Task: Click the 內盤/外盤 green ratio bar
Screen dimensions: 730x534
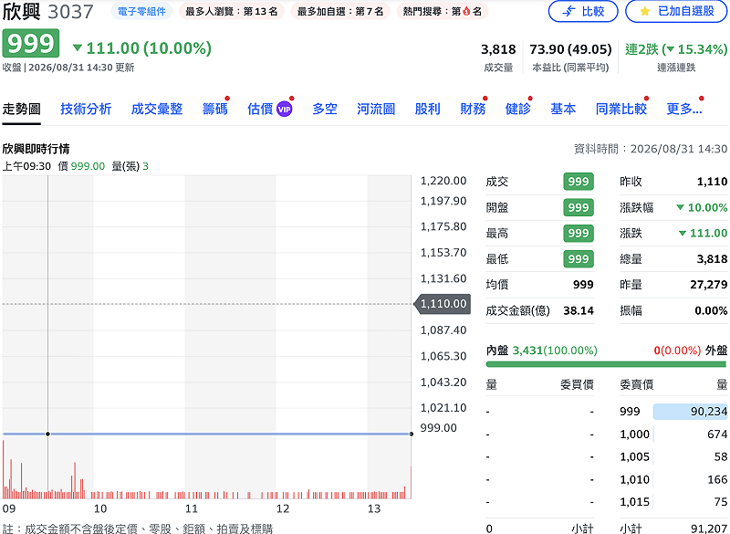Action: [606, 364]
